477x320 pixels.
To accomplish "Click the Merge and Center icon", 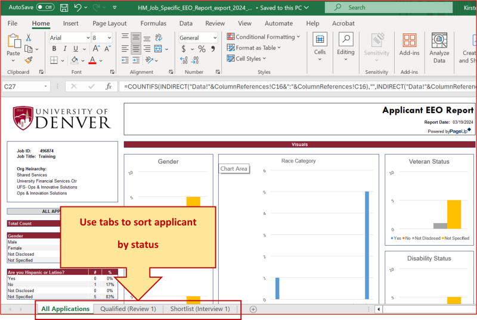I will point(158,49).
